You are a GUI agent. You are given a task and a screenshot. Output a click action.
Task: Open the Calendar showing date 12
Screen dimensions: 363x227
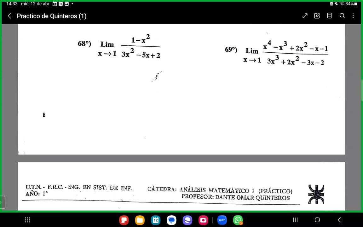(156, 220)
